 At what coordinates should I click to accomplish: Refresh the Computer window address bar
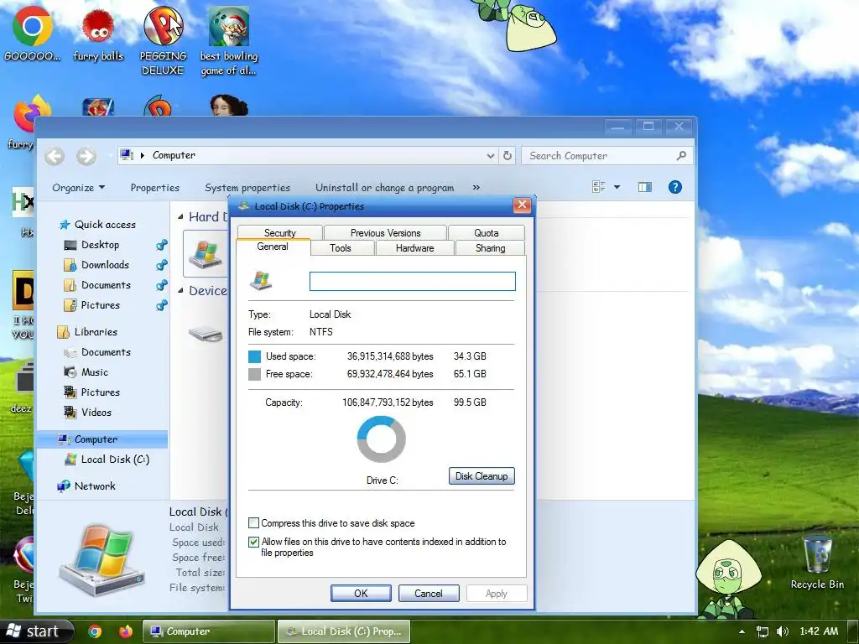click(x=508, y=155)
